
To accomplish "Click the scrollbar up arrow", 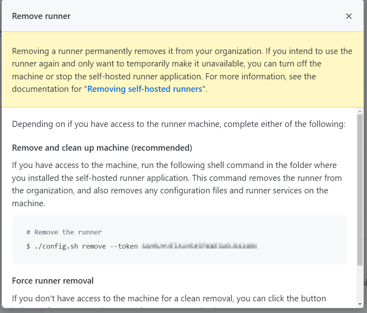I will (360, 111).
